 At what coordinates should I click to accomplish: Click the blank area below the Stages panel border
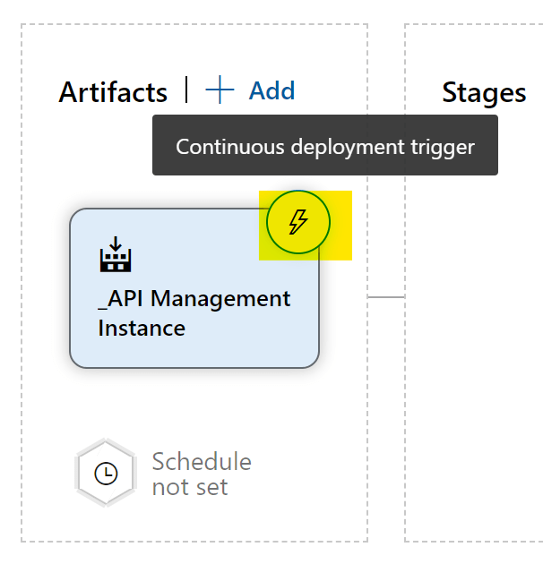tap(475, 553)
